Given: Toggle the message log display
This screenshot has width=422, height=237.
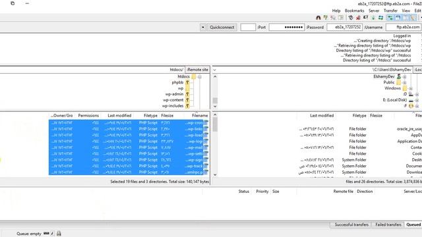Looking at the screenshot, I should tap(413, 18).
